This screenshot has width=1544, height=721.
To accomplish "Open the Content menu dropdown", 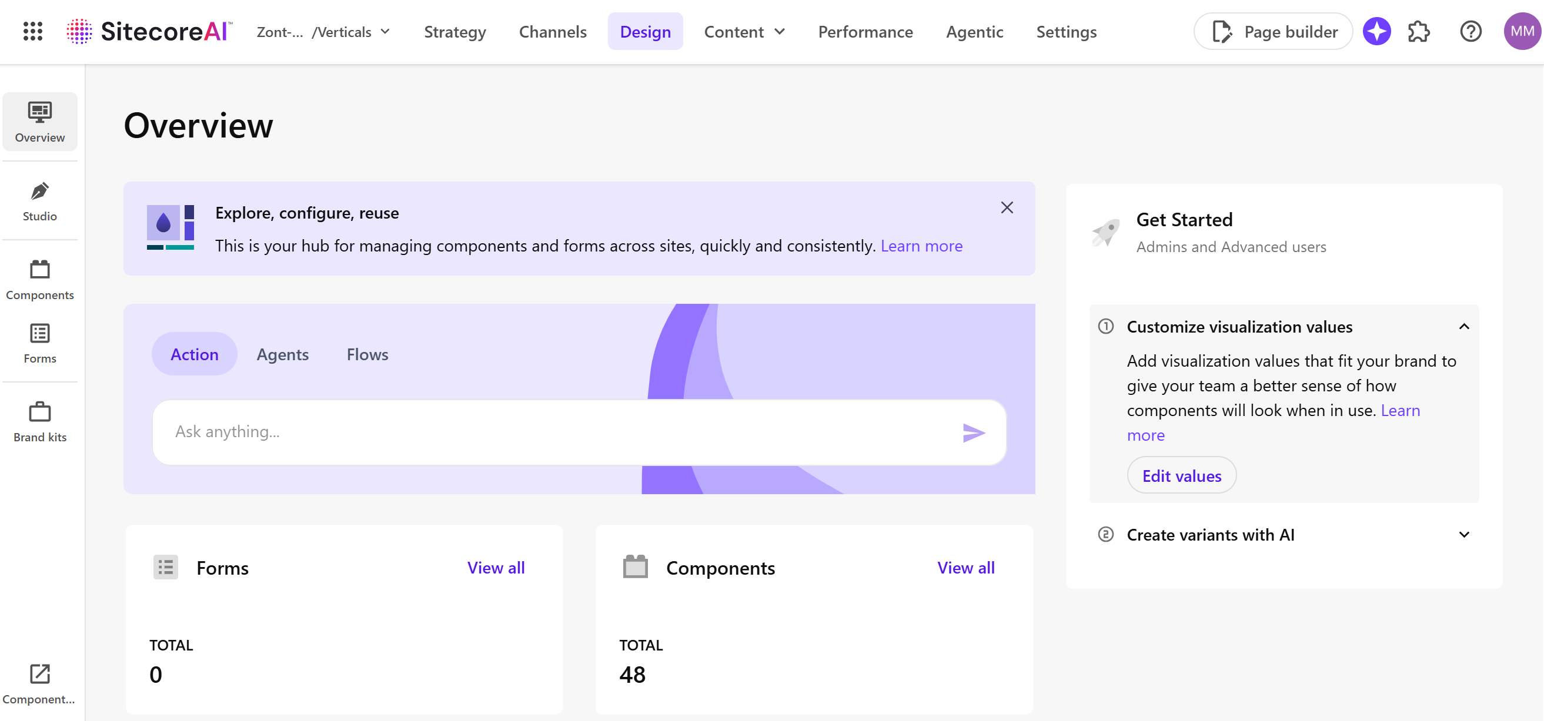I will click(744, 32).
